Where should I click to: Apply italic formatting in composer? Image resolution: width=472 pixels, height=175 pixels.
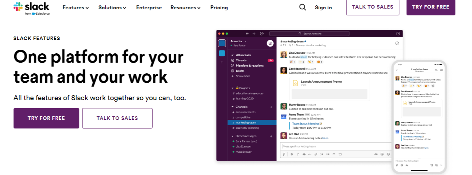298,154
